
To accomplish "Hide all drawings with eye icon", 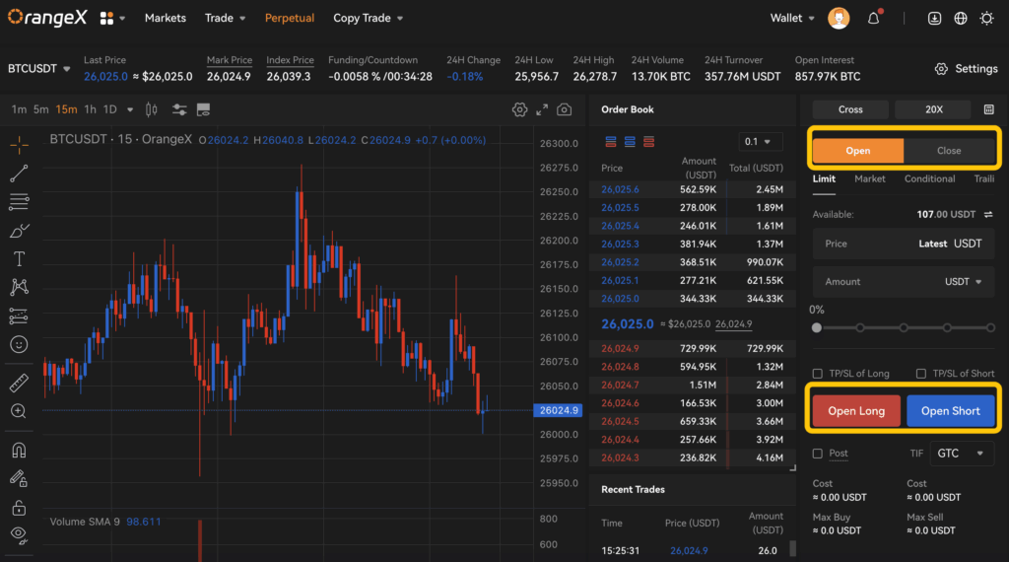I will pyautogui.click(x=19, y=535).
